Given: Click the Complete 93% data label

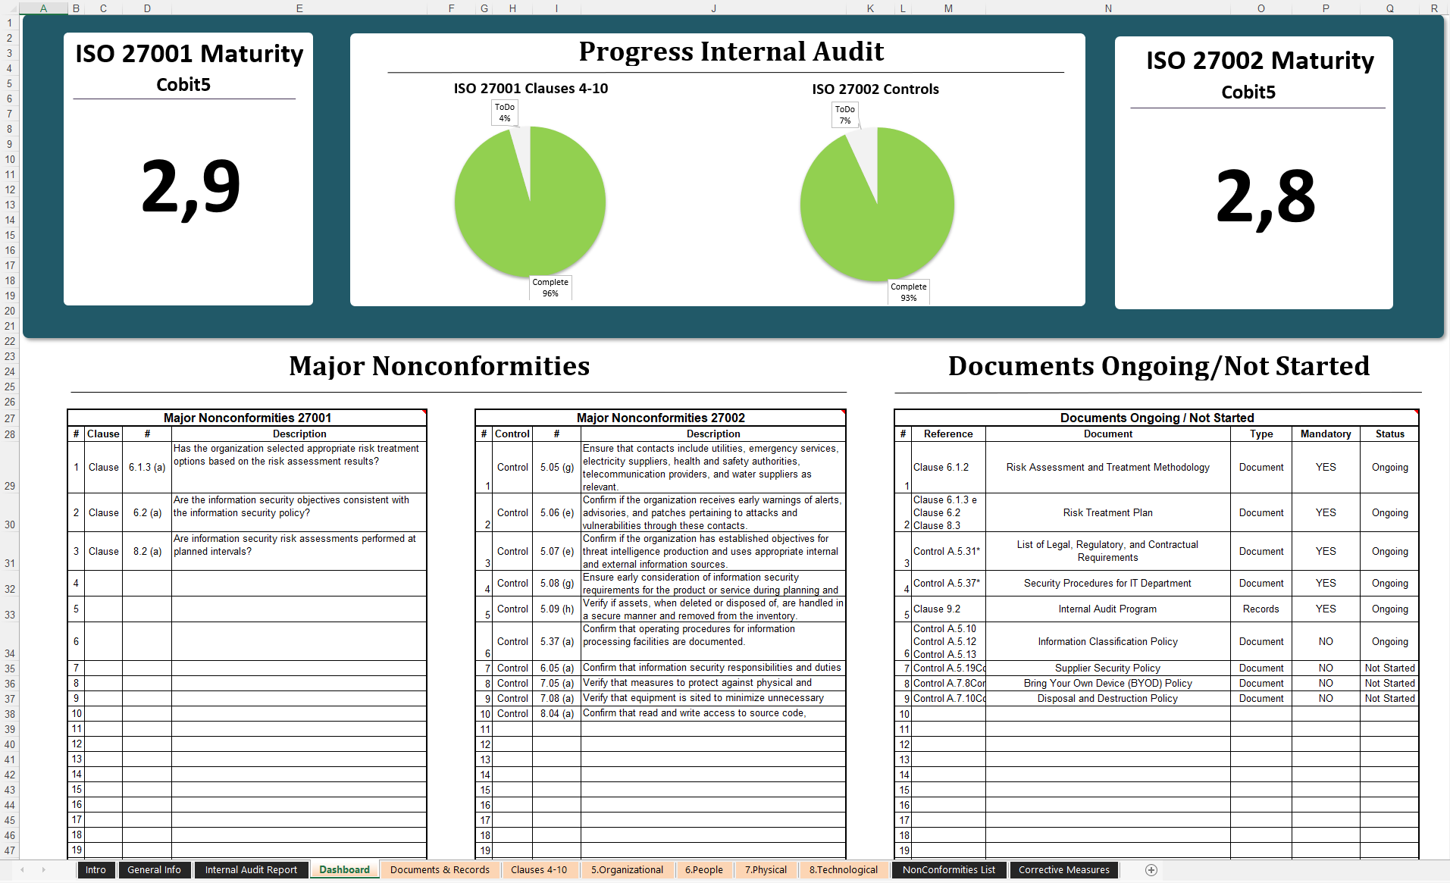Looking at the screenshot, I should pyautogui.click(x=907, y=292).
